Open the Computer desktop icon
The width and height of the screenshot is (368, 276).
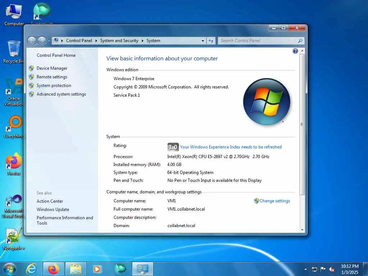(14, 14)
